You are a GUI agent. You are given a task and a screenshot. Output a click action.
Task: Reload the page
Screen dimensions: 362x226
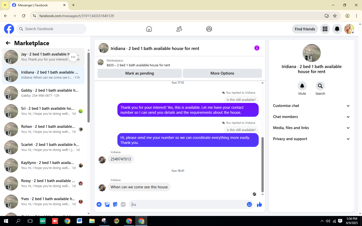pyautogui.click(x=24, y=16)
